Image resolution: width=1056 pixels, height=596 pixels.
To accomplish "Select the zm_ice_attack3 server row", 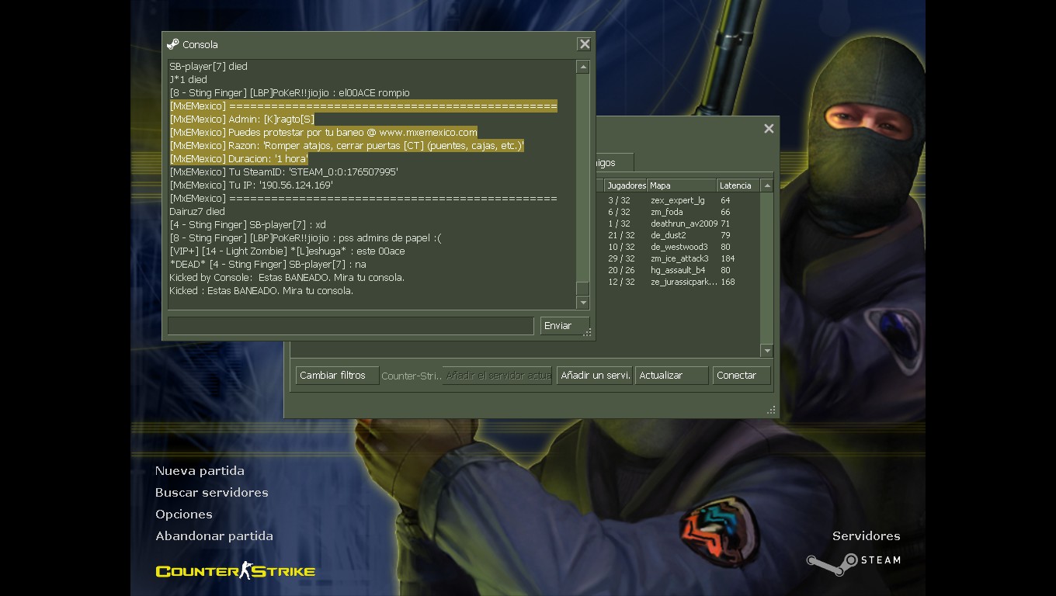I will (x=678, y=258).
